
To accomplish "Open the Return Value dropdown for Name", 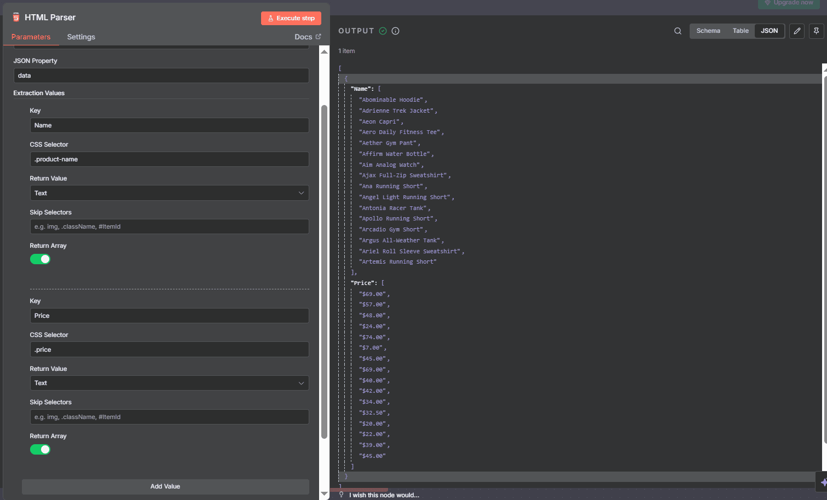I will (169, 193).
